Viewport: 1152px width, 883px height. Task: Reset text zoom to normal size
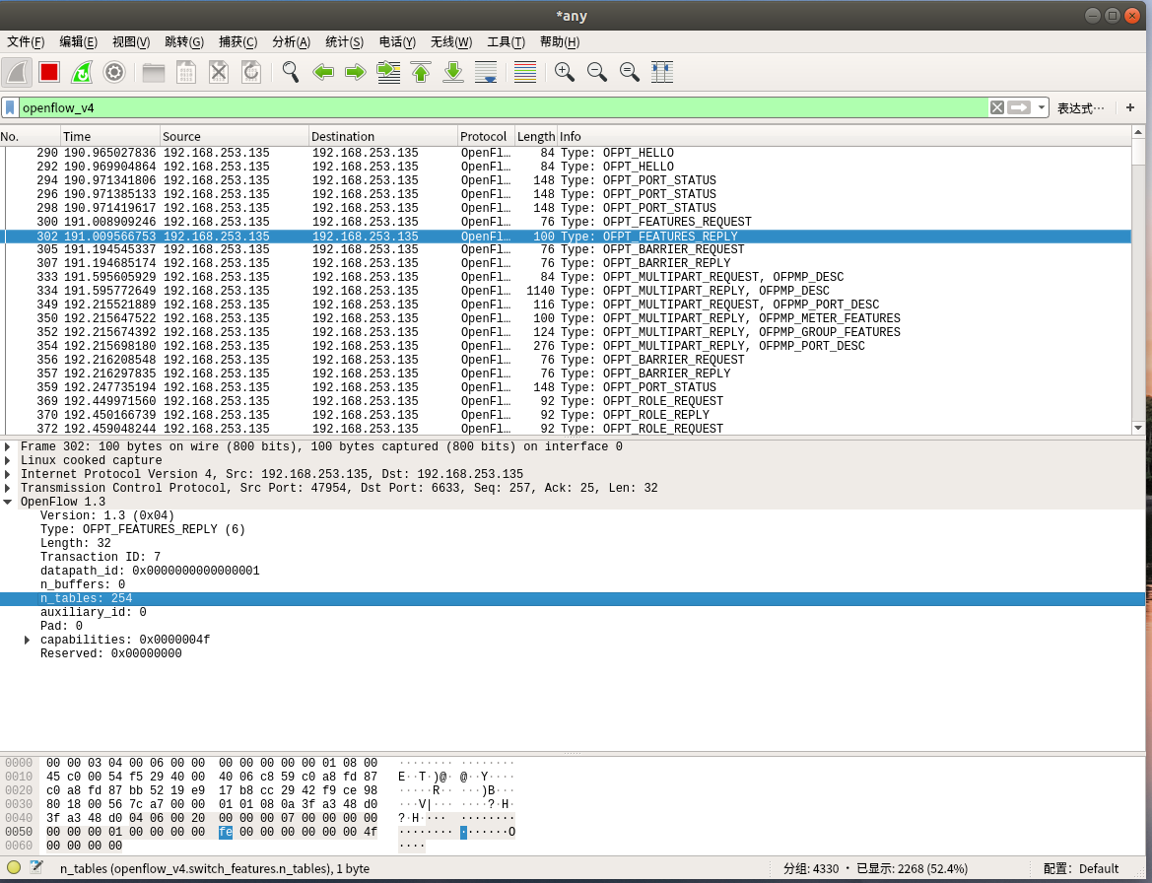(629, 72)
